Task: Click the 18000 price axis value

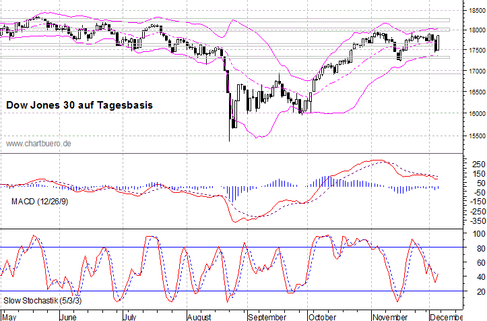Action: tap(477, 30)
